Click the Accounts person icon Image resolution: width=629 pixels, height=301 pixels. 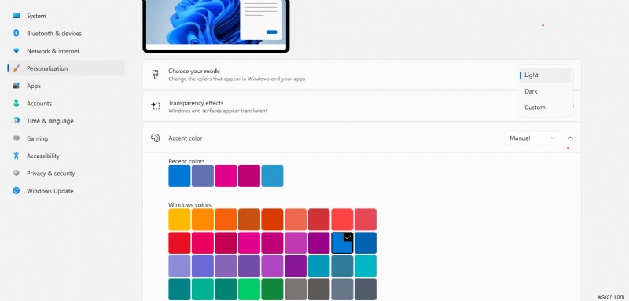pyautogui.click(x=16, y=103)
